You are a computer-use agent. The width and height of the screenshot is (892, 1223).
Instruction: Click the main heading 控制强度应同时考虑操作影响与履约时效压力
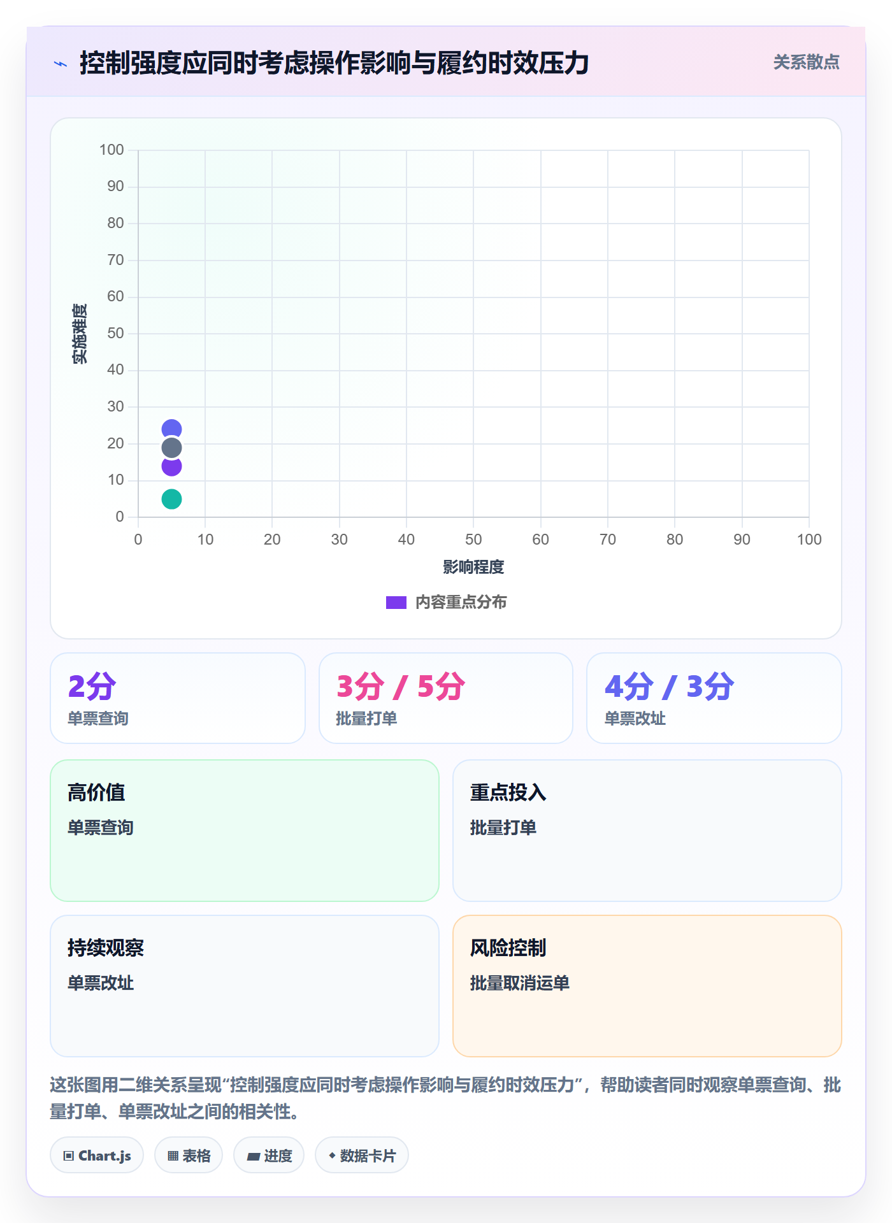pyautogui.click(x=334, y=64)
